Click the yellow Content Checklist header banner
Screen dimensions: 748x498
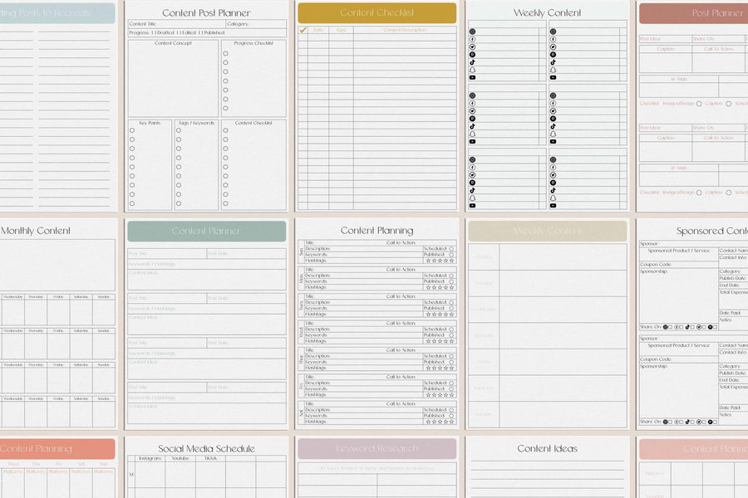point(376,13)
